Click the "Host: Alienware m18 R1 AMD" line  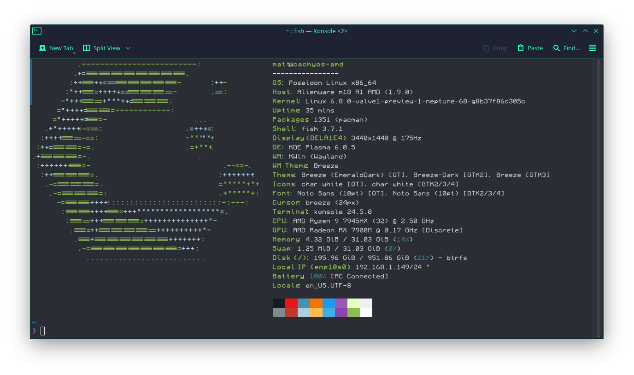(x=343, y=92)
